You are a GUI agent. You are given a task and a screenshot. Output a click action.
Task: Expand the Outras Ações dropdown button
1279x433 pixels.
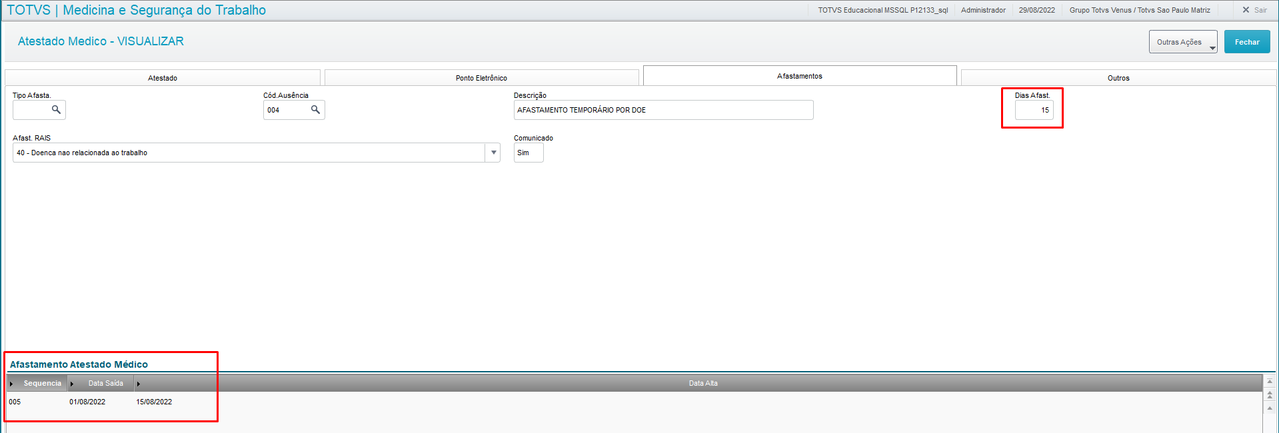pos(1183,42)
